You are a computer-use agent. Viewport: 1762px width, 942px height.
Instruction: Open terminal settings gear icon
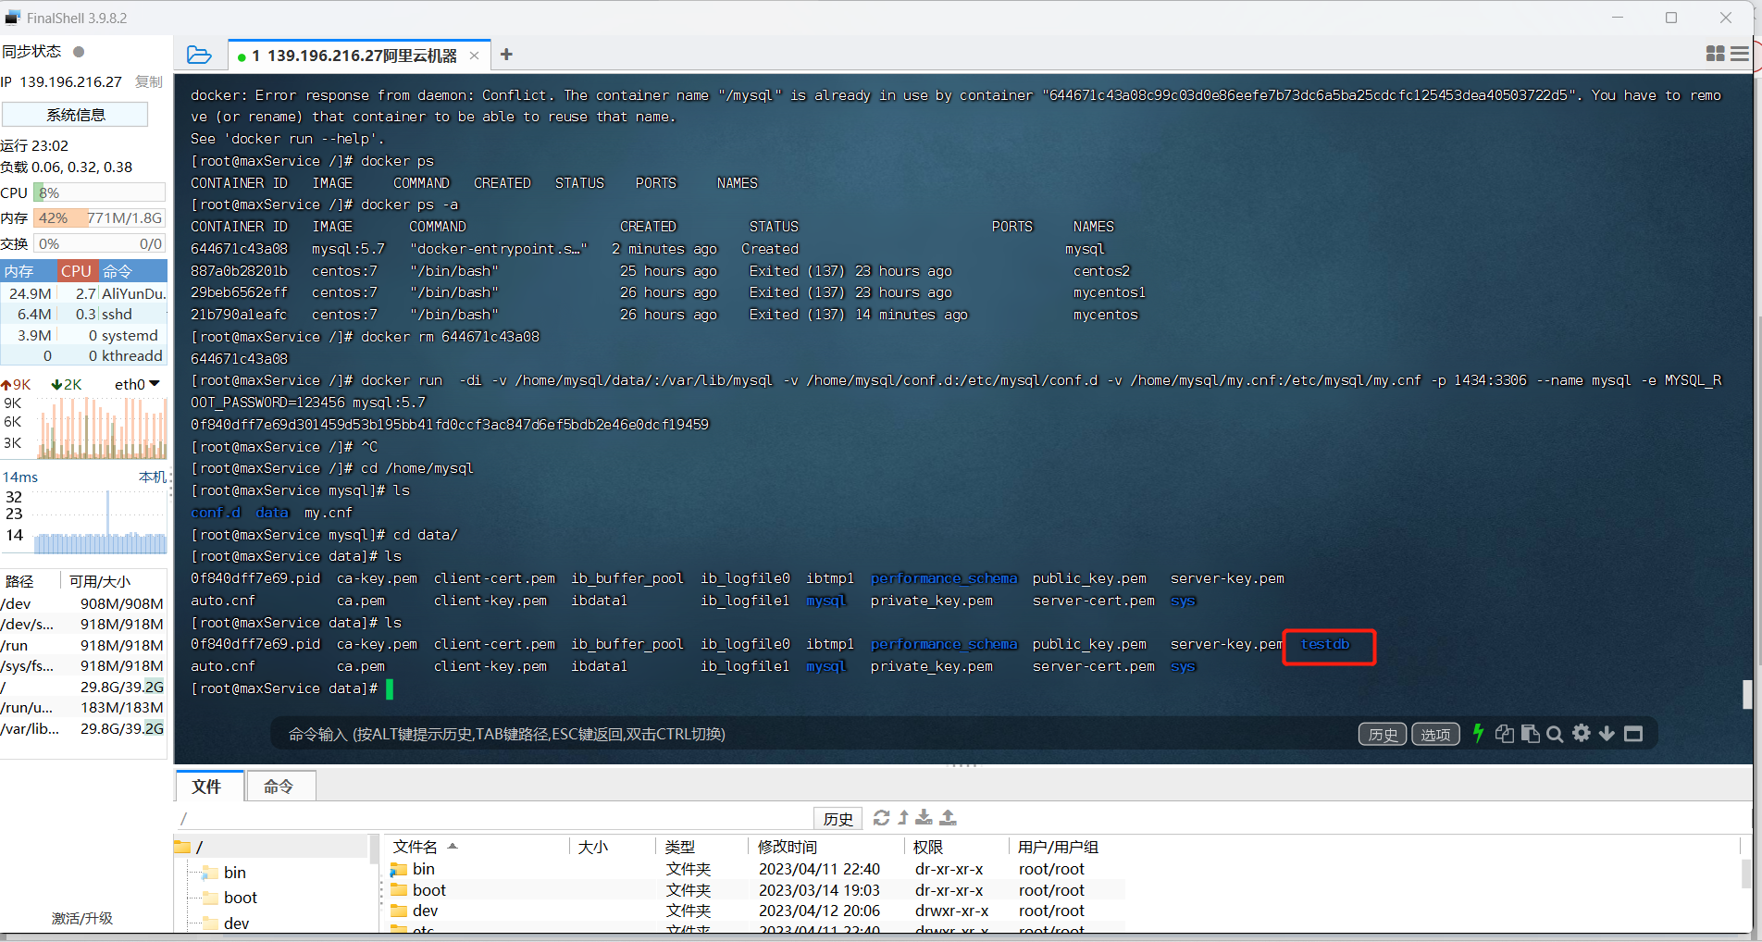pyautogui.click(x=1582, y=733)
